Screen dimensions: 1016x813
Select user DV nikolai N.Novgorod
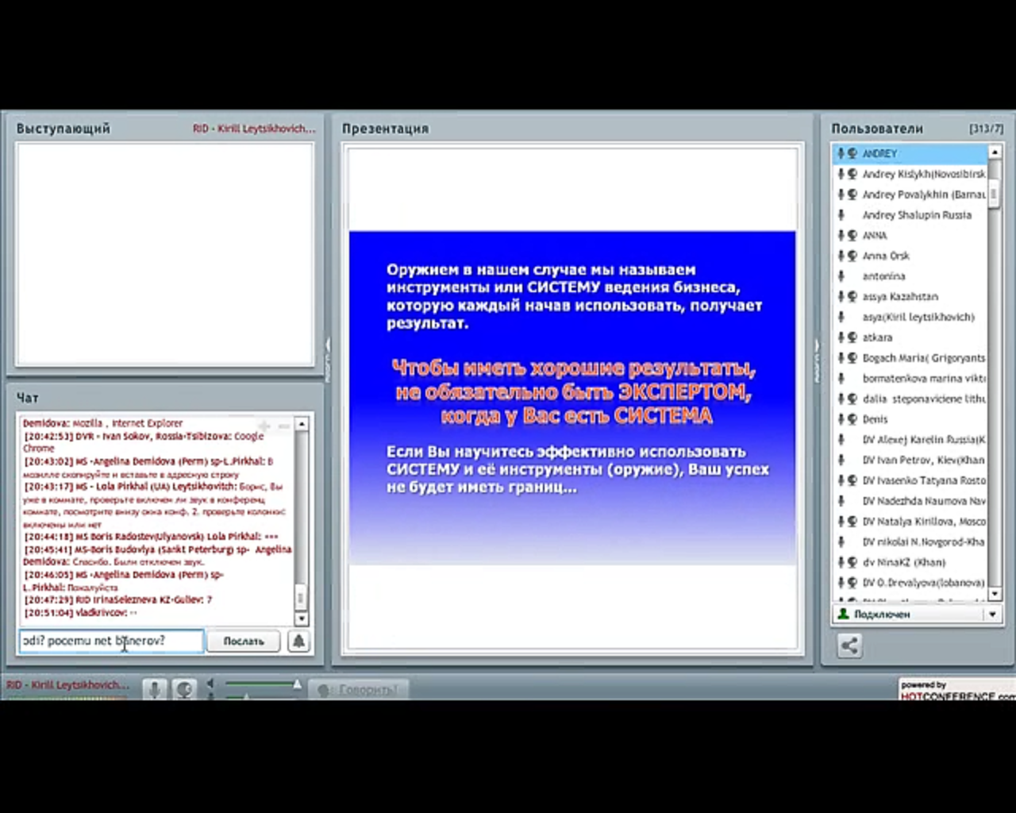pos(910,541)
